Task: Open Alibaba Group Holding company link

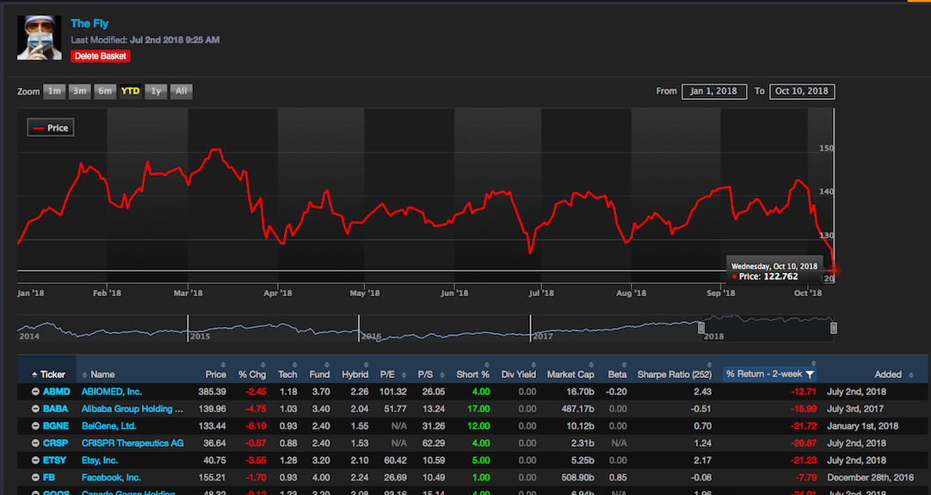Action: point(133,409)
